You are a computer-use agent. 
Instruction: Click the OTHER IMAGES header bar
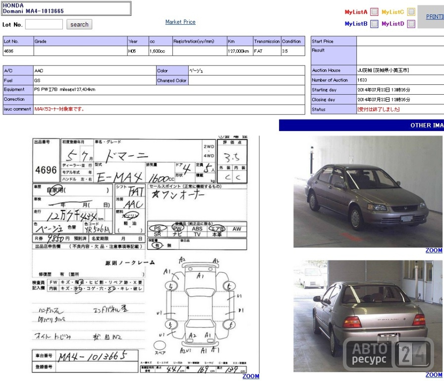pos(361,126)
